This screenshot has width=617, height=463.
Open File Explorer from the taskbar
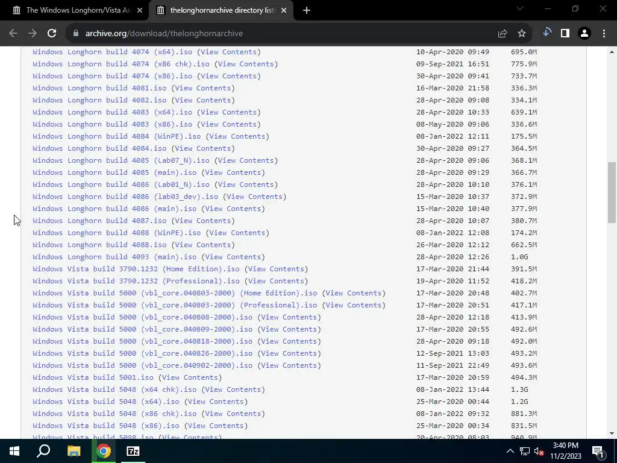click(74, 451)
